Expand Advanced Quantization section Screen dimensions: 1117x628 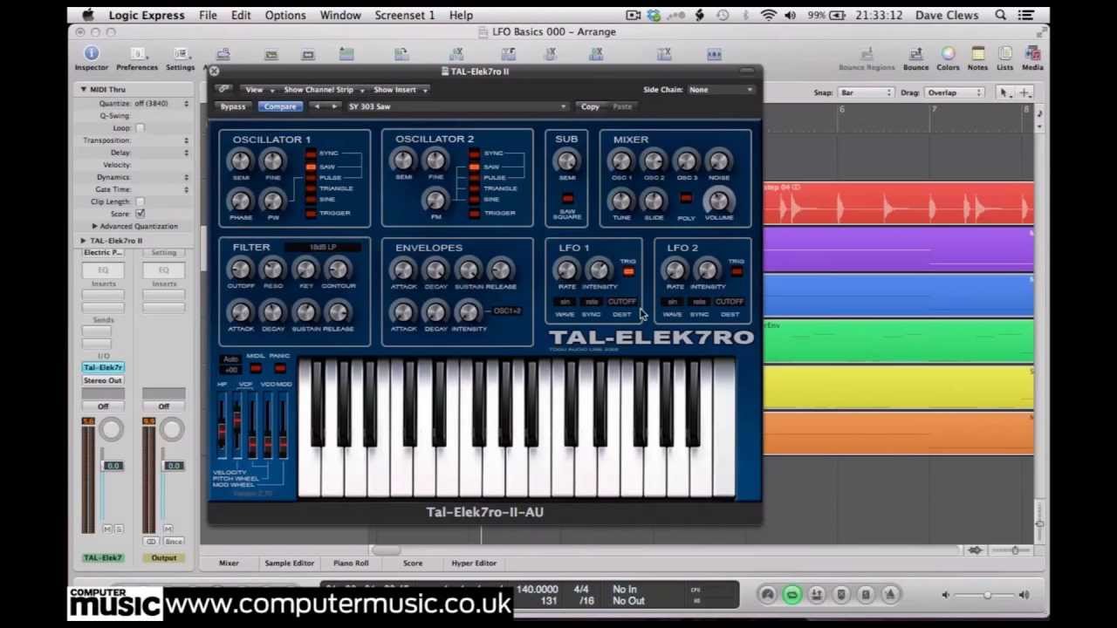[94, 226]
